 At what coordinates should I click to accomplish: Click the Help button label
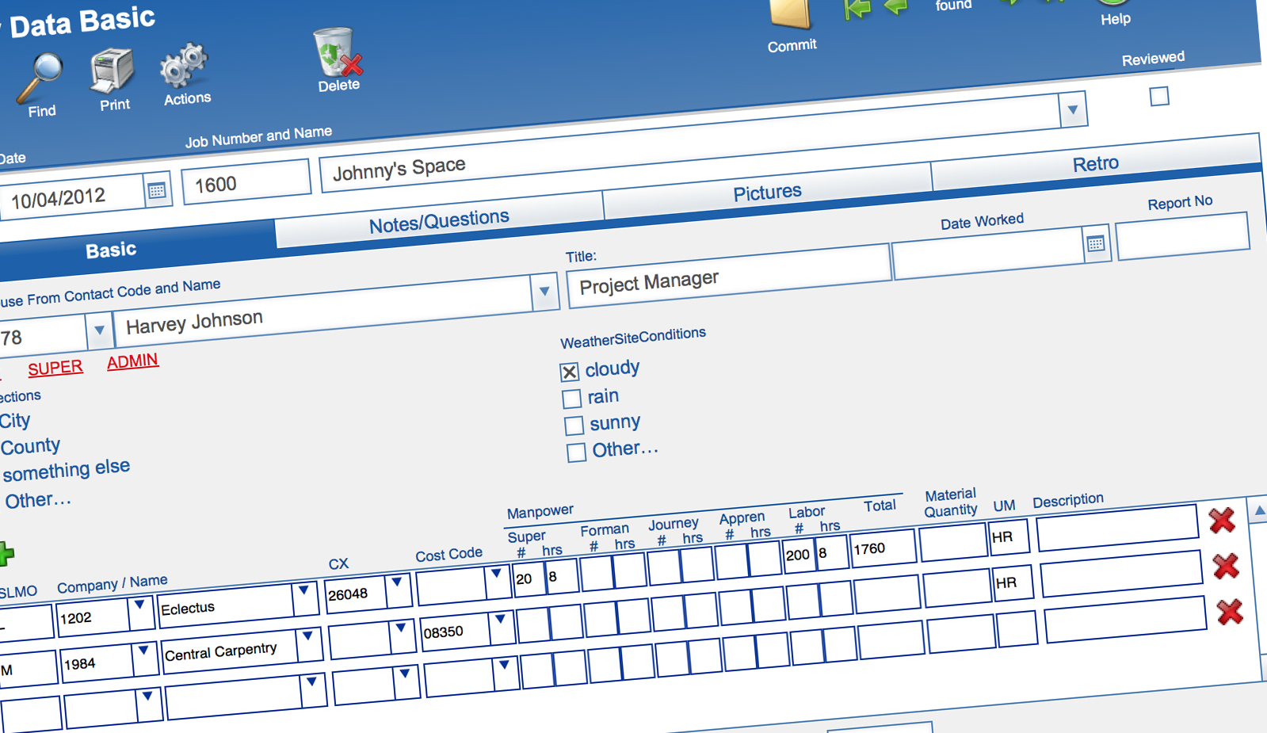[1115, 19]
